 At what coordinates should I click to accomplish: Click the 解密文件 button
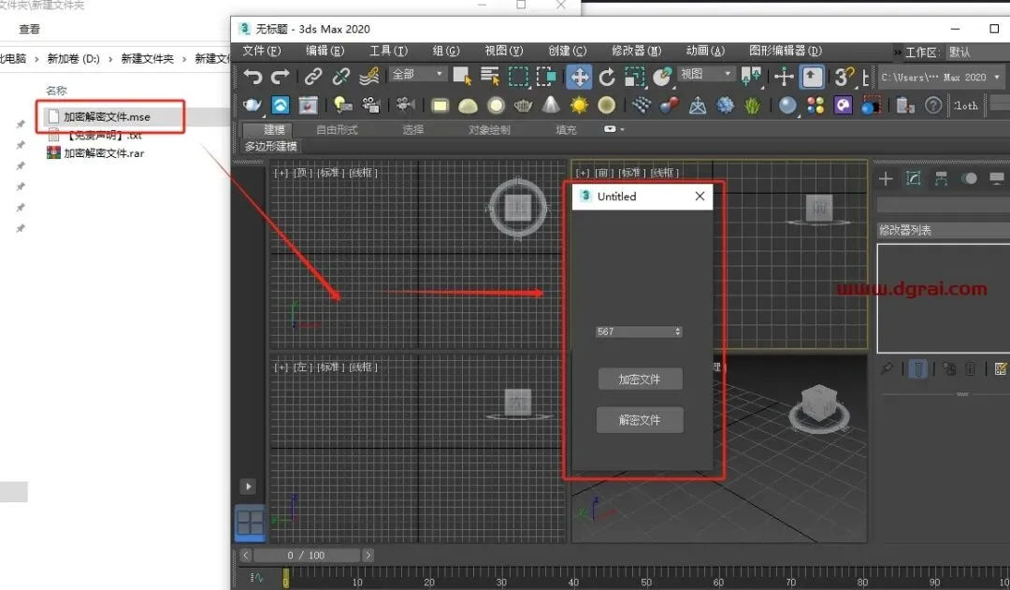point(640,420)
